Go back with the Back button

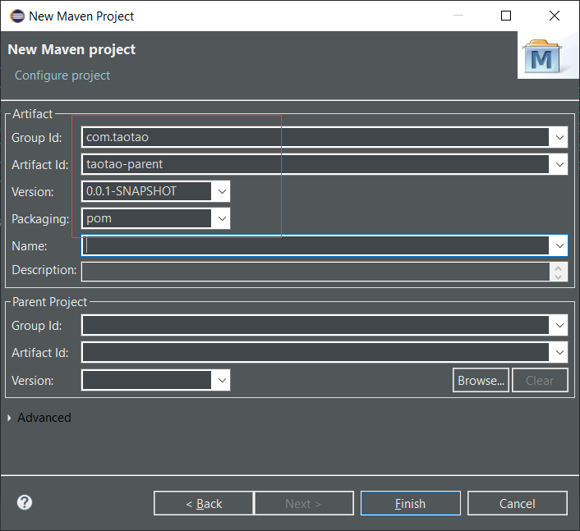pos(204,503)
